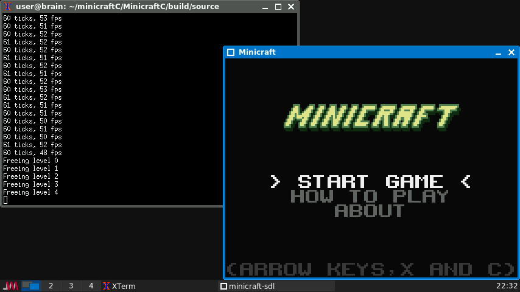Activate XTerm from the taskbar
Image resolution: width=520 pixels, height=292 pixels.
click(119, 286)
